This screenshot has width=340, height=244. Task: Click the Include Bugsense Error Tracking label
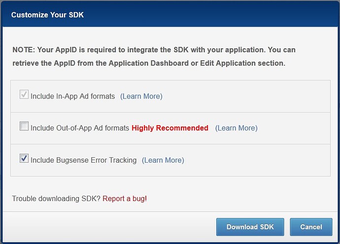(83, 160)
